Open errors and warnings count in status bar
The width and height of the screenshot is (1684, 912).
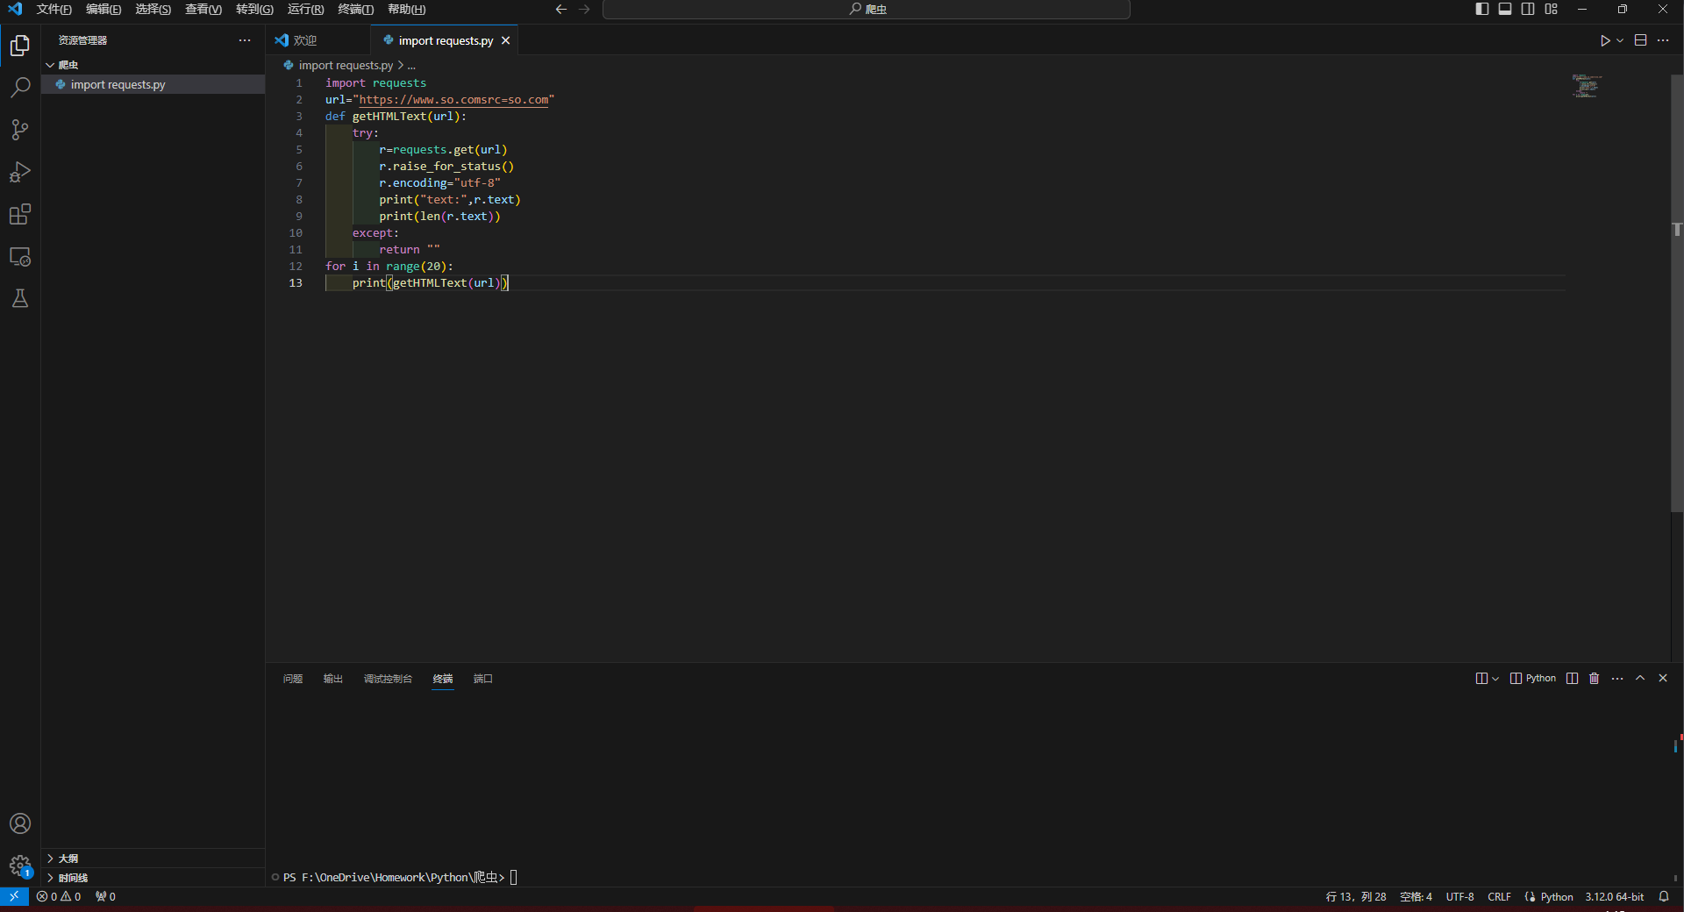coord(59,896)
